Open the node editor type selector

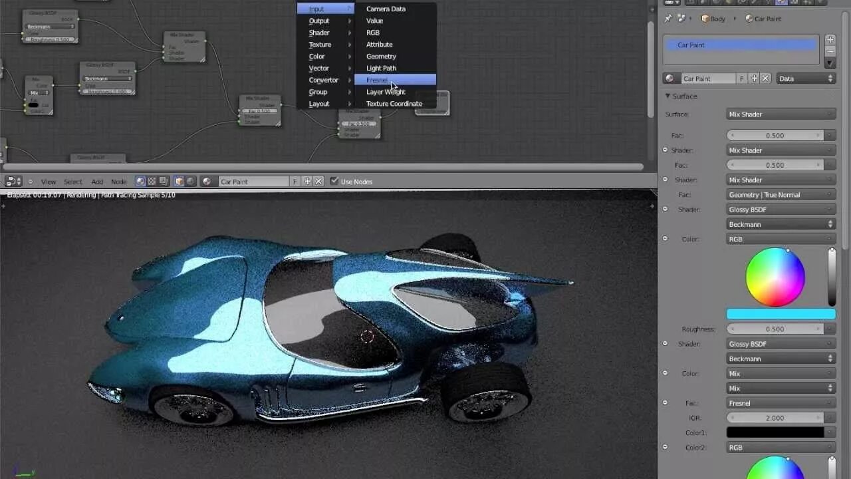click(13, 181)
